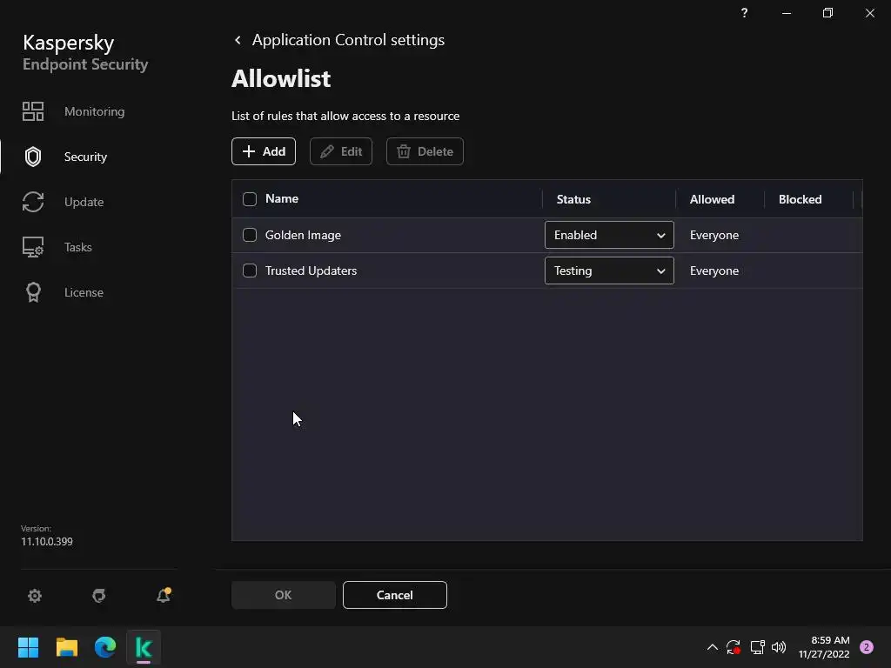
Task: Open the notification center badge
Action: coord(867,647)
